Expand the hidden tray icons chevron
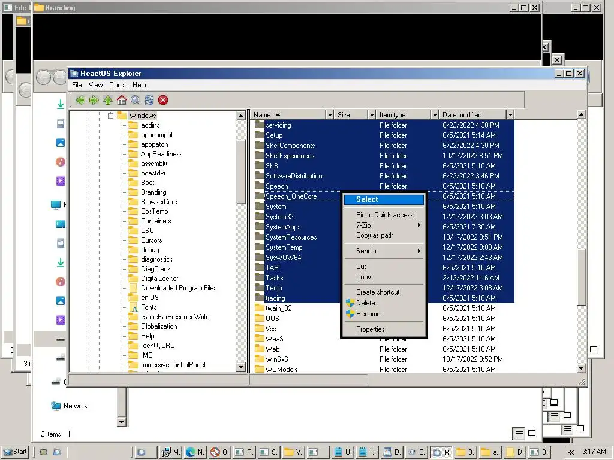 [571, 452]
